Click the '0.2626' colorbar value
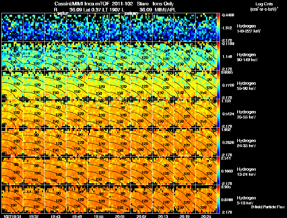This screenshot has height=218, width=287. pos(228,142)
